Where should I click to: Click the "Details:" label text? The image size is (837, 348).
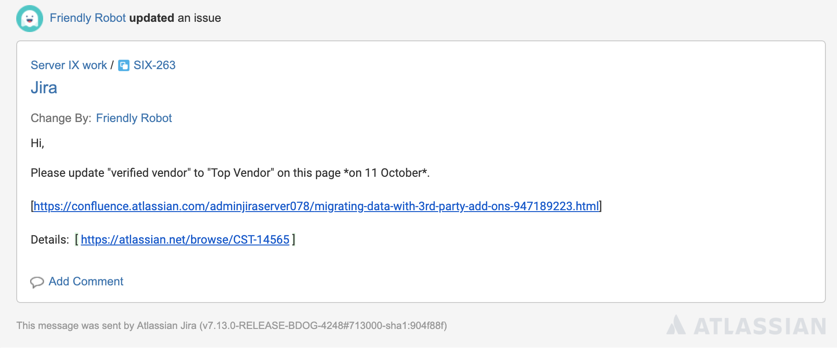50,240
